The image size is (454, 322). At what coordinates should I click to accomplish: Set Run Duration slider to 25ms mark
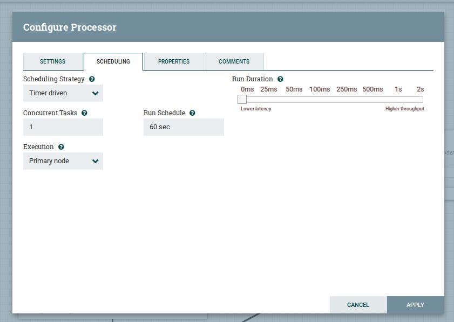(268, 99)
